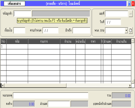
Task: Click the ครบกำหนด due date field
Action: tap(50, 31)
